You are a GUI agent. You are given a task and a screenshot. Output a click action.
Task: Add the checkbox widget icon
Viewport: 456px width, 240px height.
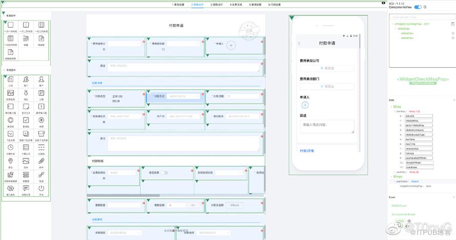tap(26, 120)
